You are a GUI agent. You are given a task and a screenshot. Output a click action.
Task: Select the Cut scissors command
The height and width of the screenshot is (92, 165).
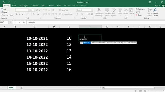pos(3,9)
